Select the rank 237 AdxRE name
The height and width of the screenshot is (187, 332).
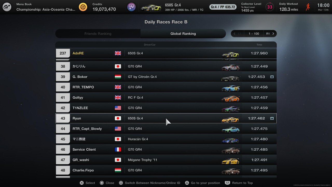click(x=78, y=53)
